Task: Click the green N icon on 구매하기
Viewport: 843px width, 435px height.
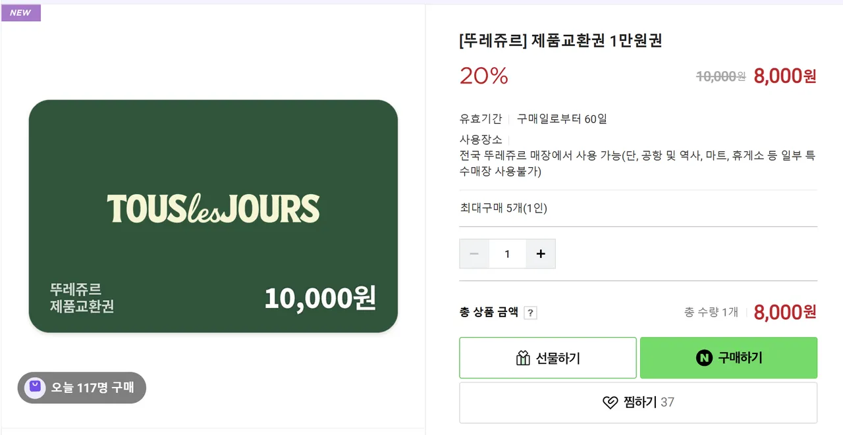Action: (704, 358)
